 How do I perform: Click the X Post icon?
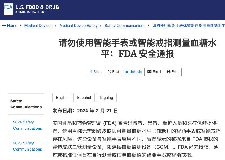110,72
